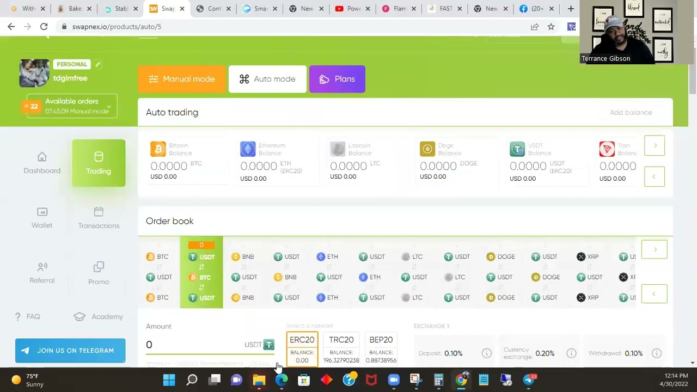Close the active Swapnex tab
Image resolution: width=697 pixels, height=392 pixels.
[x=182, y=9]
